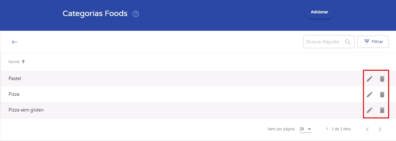Click the edit pencil for Pastel

click(370, 79)
